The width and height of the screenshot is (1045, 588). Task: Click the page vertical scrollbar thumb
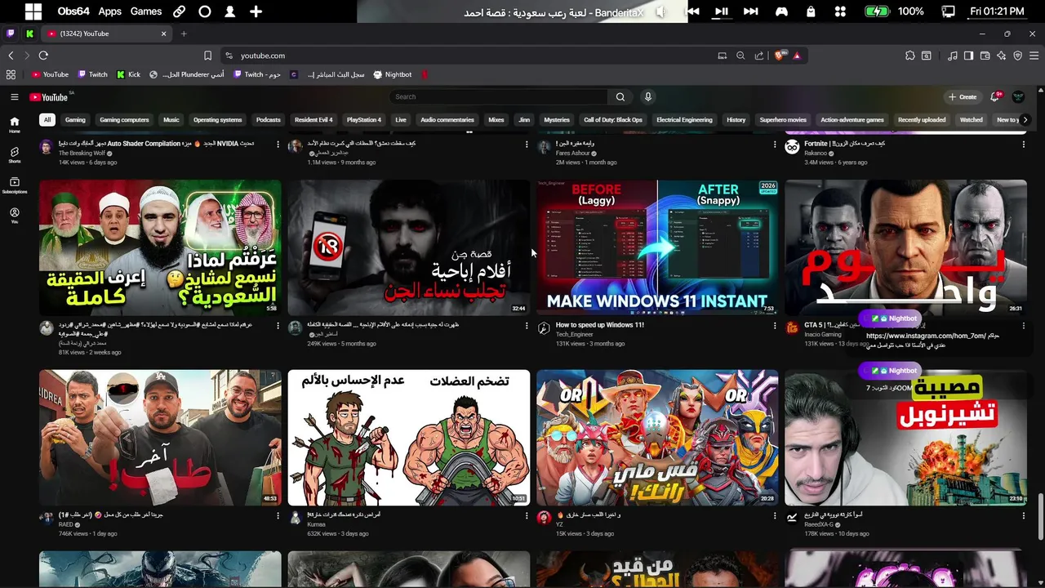(1040, 518)
